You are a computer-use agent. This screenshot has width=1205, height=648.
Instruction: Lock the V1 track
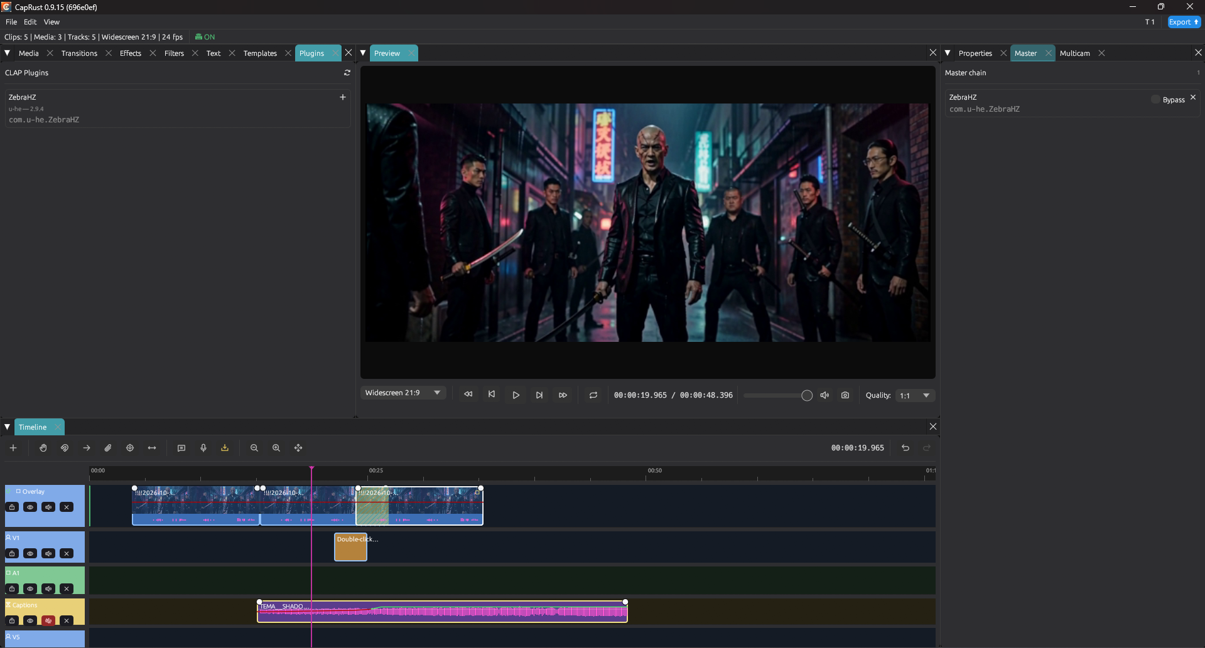pyautogui.click(x=12, y=553)
